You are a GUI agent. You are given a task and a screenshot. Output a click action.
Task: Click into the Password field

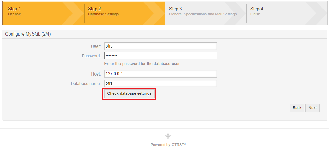pyautogui.click(x=161, y=56)
